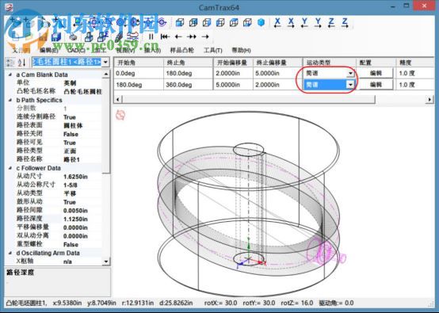Image resolution: width=439 pixels, height=313 pixels.
Task: Open the 工具(T) menu
Action: (213, 51)
